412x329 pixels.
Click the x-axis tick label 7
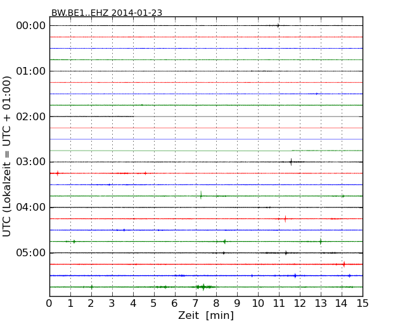pyautogui.click(x=195, y=303)
